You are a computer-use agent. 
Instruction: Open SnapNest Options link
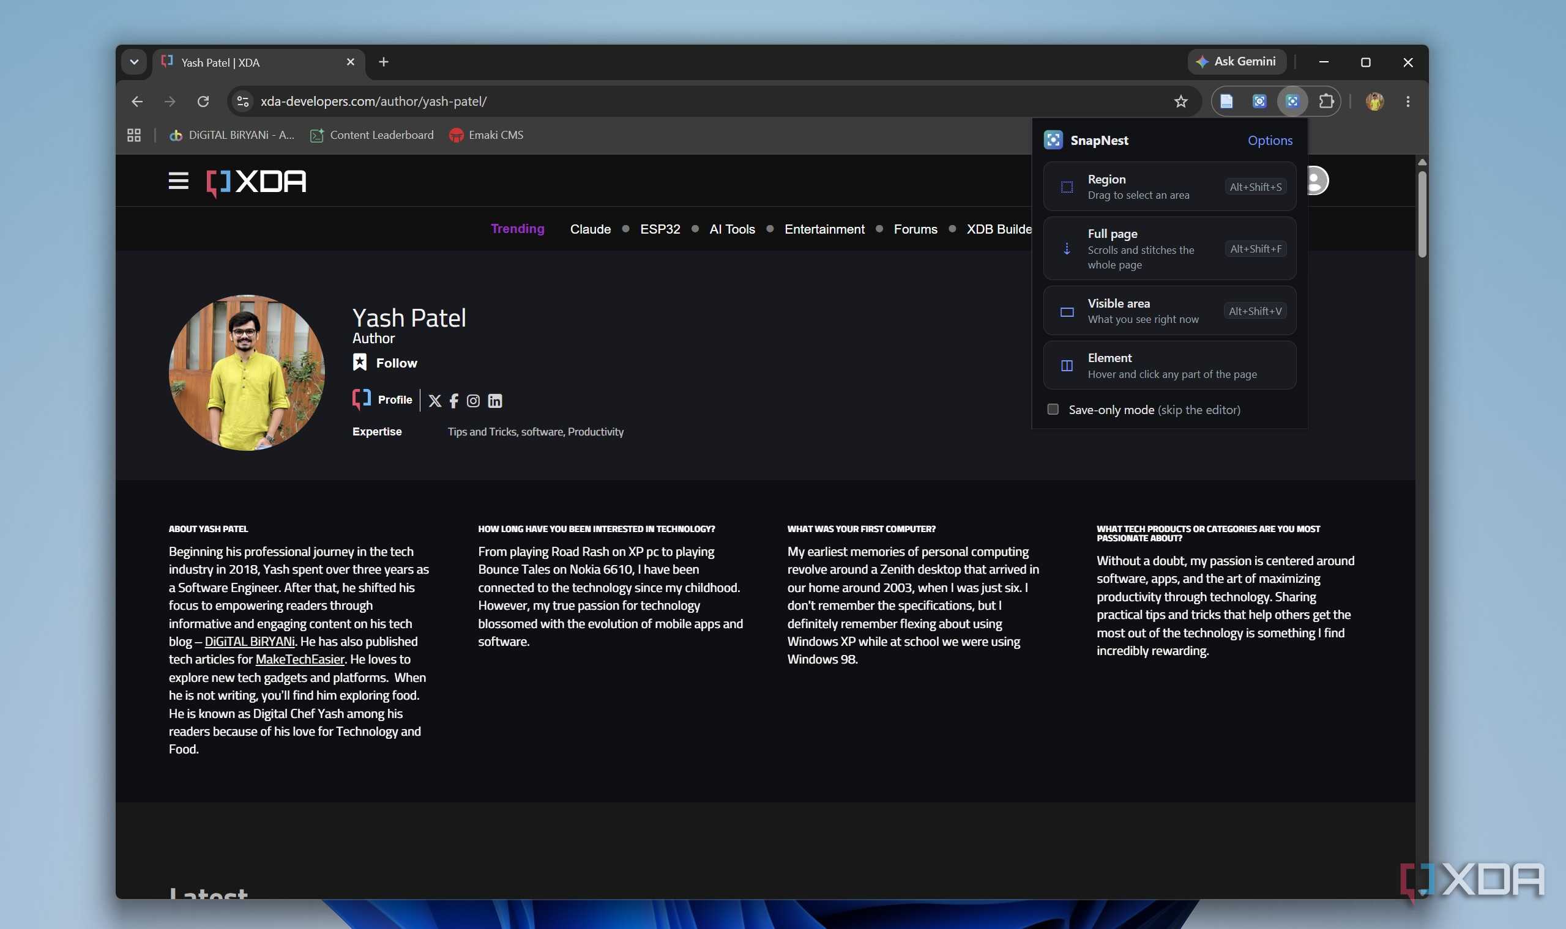coord(1270,140)
